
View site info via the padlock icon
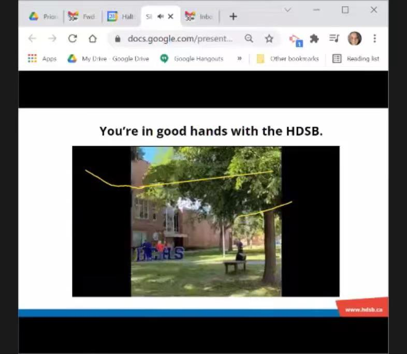point(118,39)
